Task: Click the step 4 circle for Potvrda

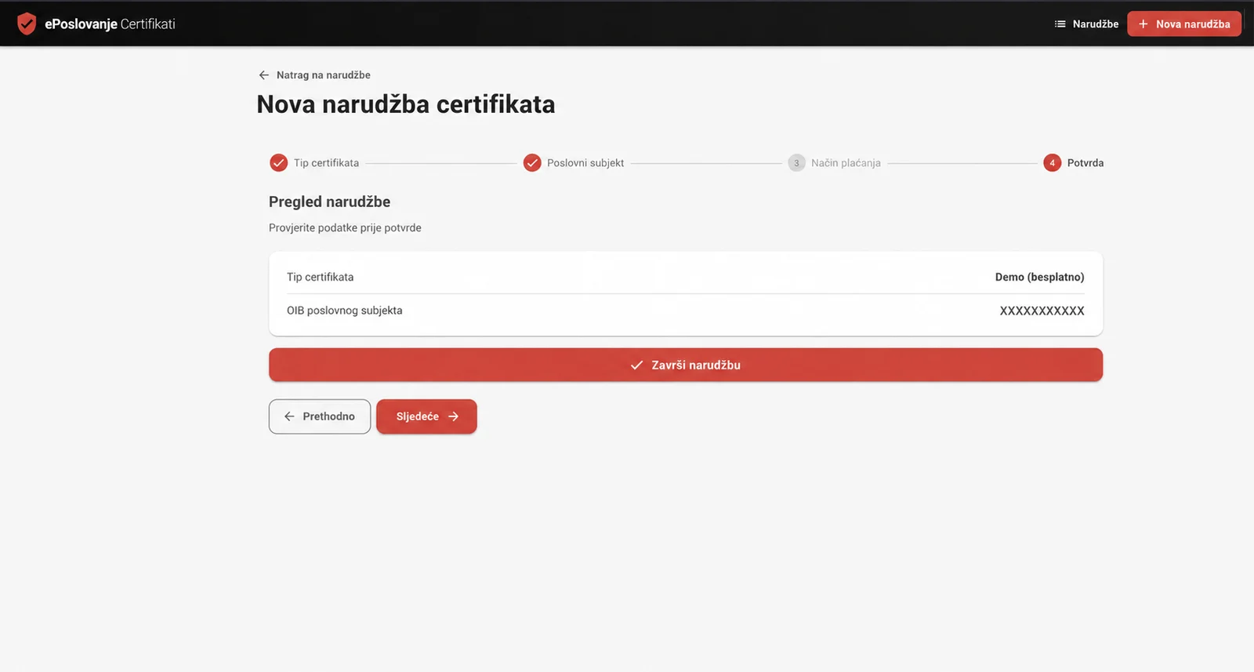Action: [1052, 162]
